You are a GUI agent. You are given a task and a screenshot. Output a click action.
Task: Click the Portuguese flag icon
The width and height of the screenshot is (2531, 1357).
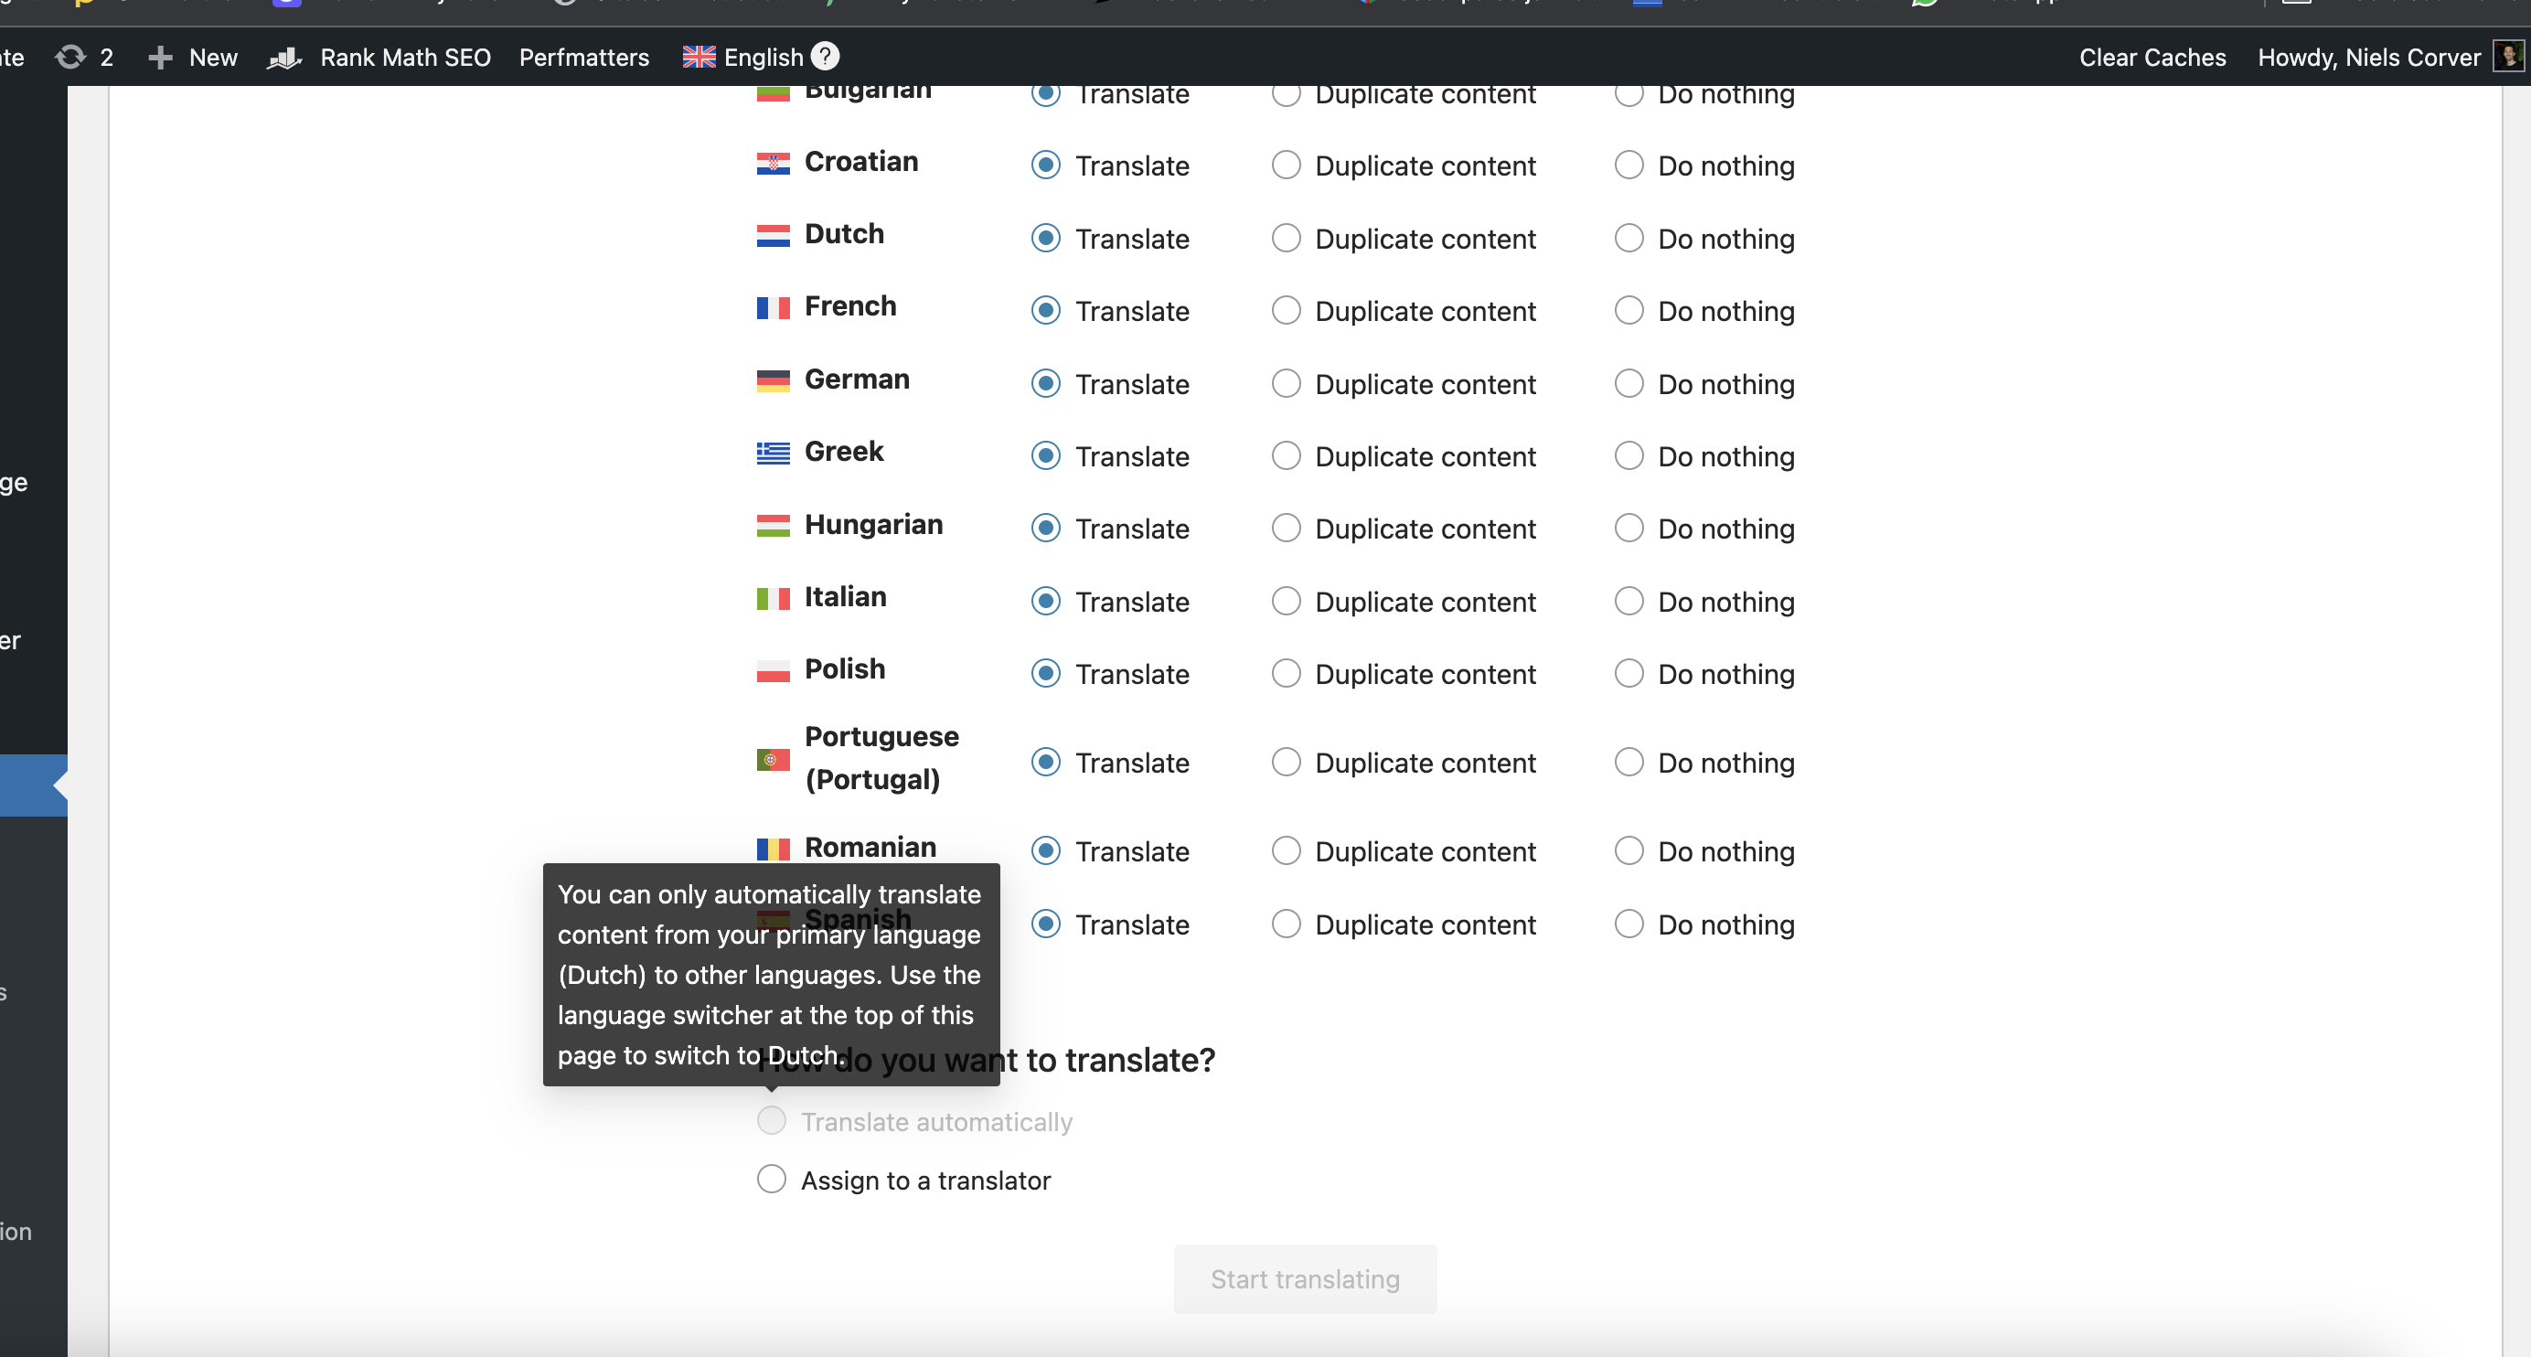click(774, 760)
